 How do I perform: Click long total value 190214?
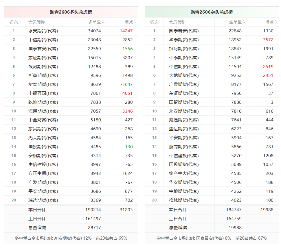click(93, 210)
